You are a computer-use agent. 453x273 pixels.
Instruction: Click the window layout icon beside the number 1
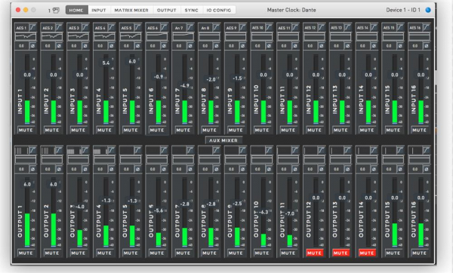56,11
